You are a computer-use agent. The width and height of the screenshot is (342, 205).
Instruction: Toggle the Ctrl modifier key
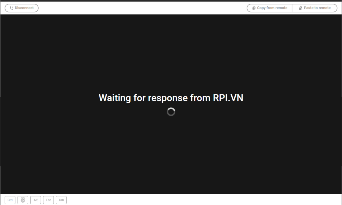coord(10,200)
